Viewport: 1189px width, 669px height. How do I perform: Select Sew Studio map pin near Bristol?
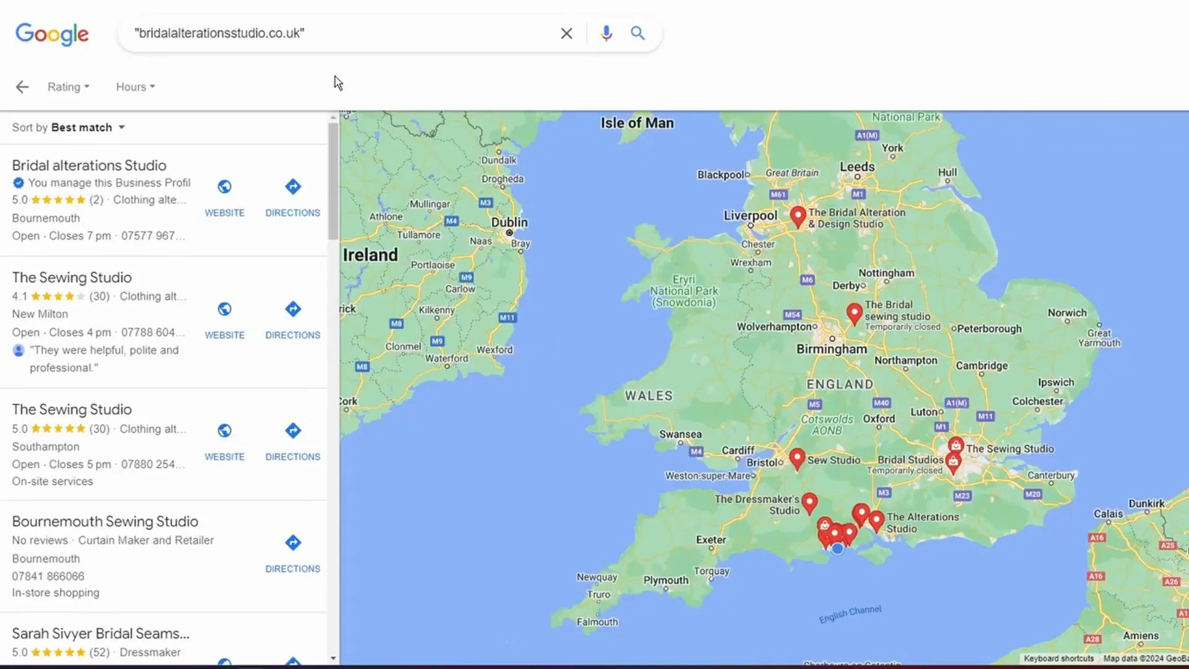tap(797, 458)
